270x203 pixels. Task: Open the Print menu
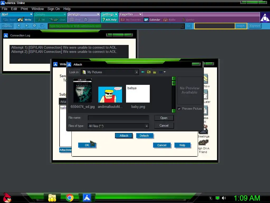24,9
